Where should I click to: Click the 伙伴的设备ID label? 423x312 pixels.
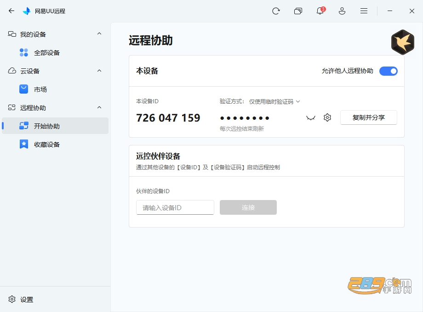pyautogui.click(x=153, y=191)
